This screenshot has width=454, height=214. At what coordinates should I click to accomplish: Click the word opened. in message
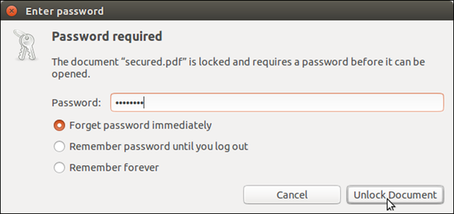71,75
